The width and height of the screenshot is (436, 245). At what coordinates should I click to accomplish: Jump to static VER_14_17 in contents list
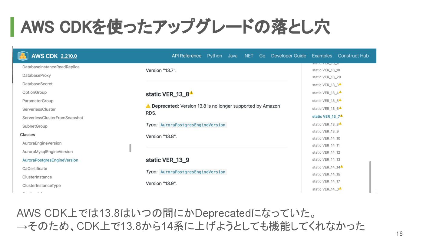(x=326, y=181)
